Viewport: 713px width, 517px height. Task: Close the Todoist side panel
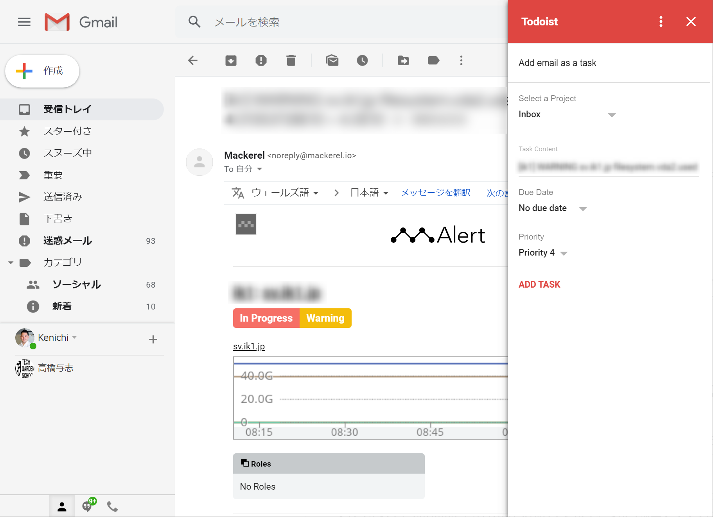point(691,21)
